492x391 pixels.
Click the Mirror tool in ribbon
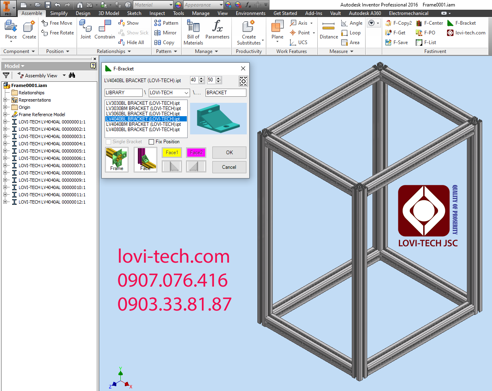(x=165, y=33)
